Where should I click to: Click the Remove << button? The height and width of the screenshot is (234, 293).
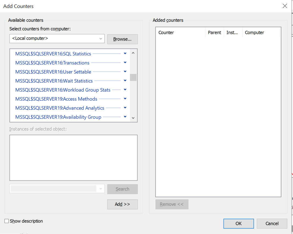click(x=172, y=204)
